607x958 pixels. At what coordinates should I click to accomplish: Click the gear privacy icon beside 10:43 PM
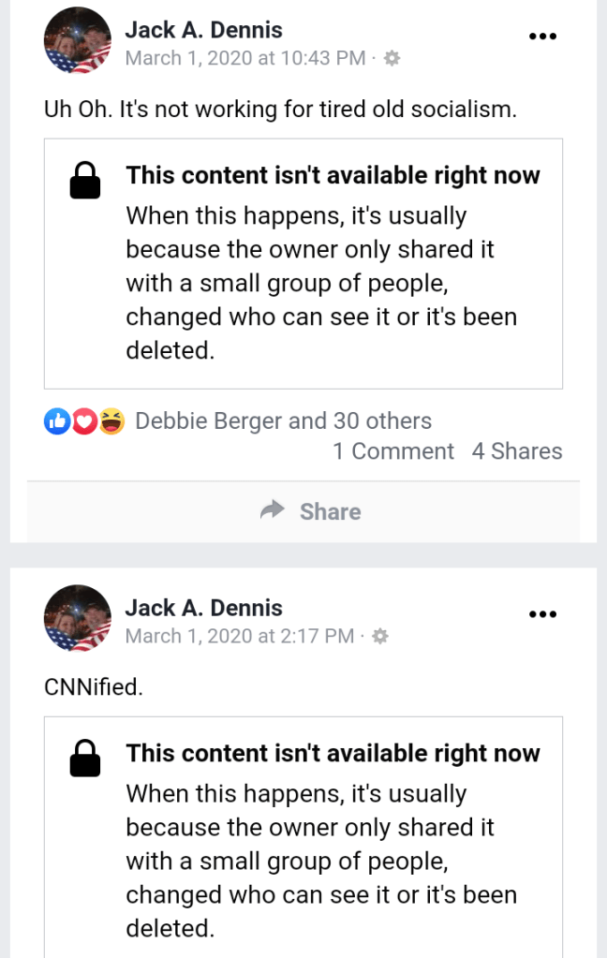click(x=392, y=58)
